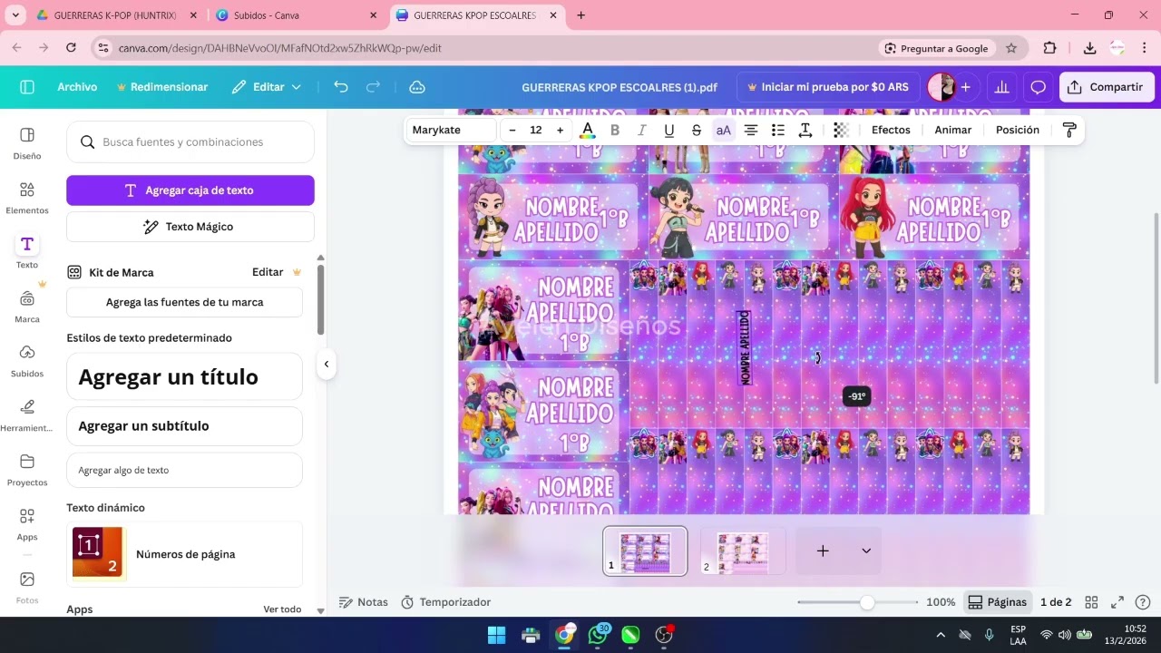Add a title text style

pyautogui.click(x=184, y=376)
